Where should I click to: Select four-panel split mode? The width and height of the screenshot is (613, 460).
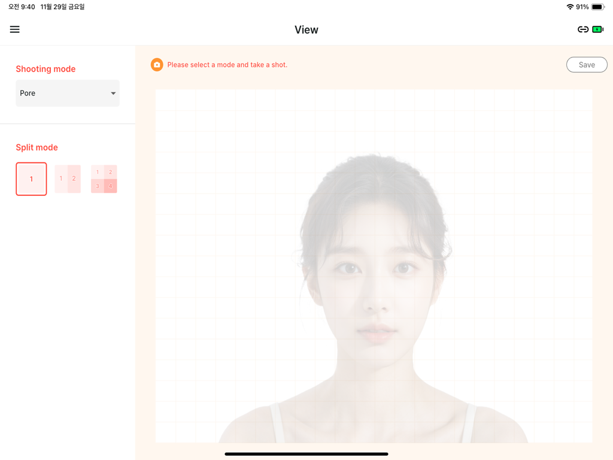tap(104, 179)
